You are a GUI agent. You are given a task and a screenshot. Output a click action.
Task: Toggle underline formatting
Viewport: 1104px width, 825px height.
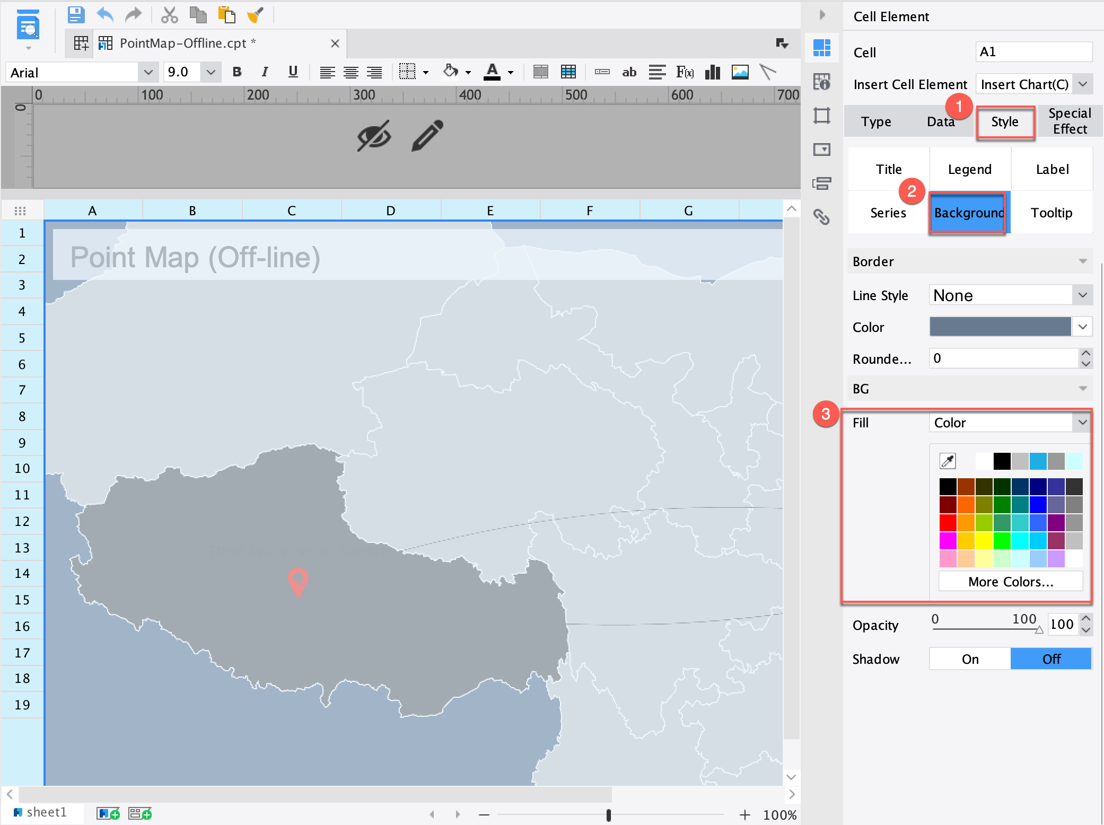click(293, 72)
